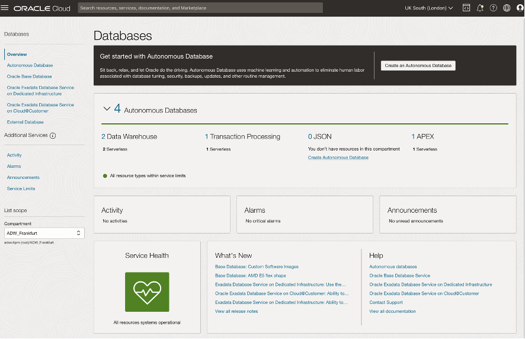The image size is (525, 339).
Task: Select Autonomous Database in the sidebar
Action: pos(30,65)
